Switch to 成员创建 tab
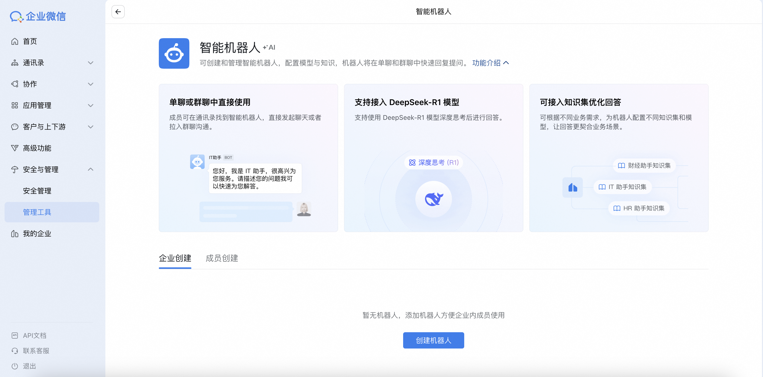 (x=222, y=258)
